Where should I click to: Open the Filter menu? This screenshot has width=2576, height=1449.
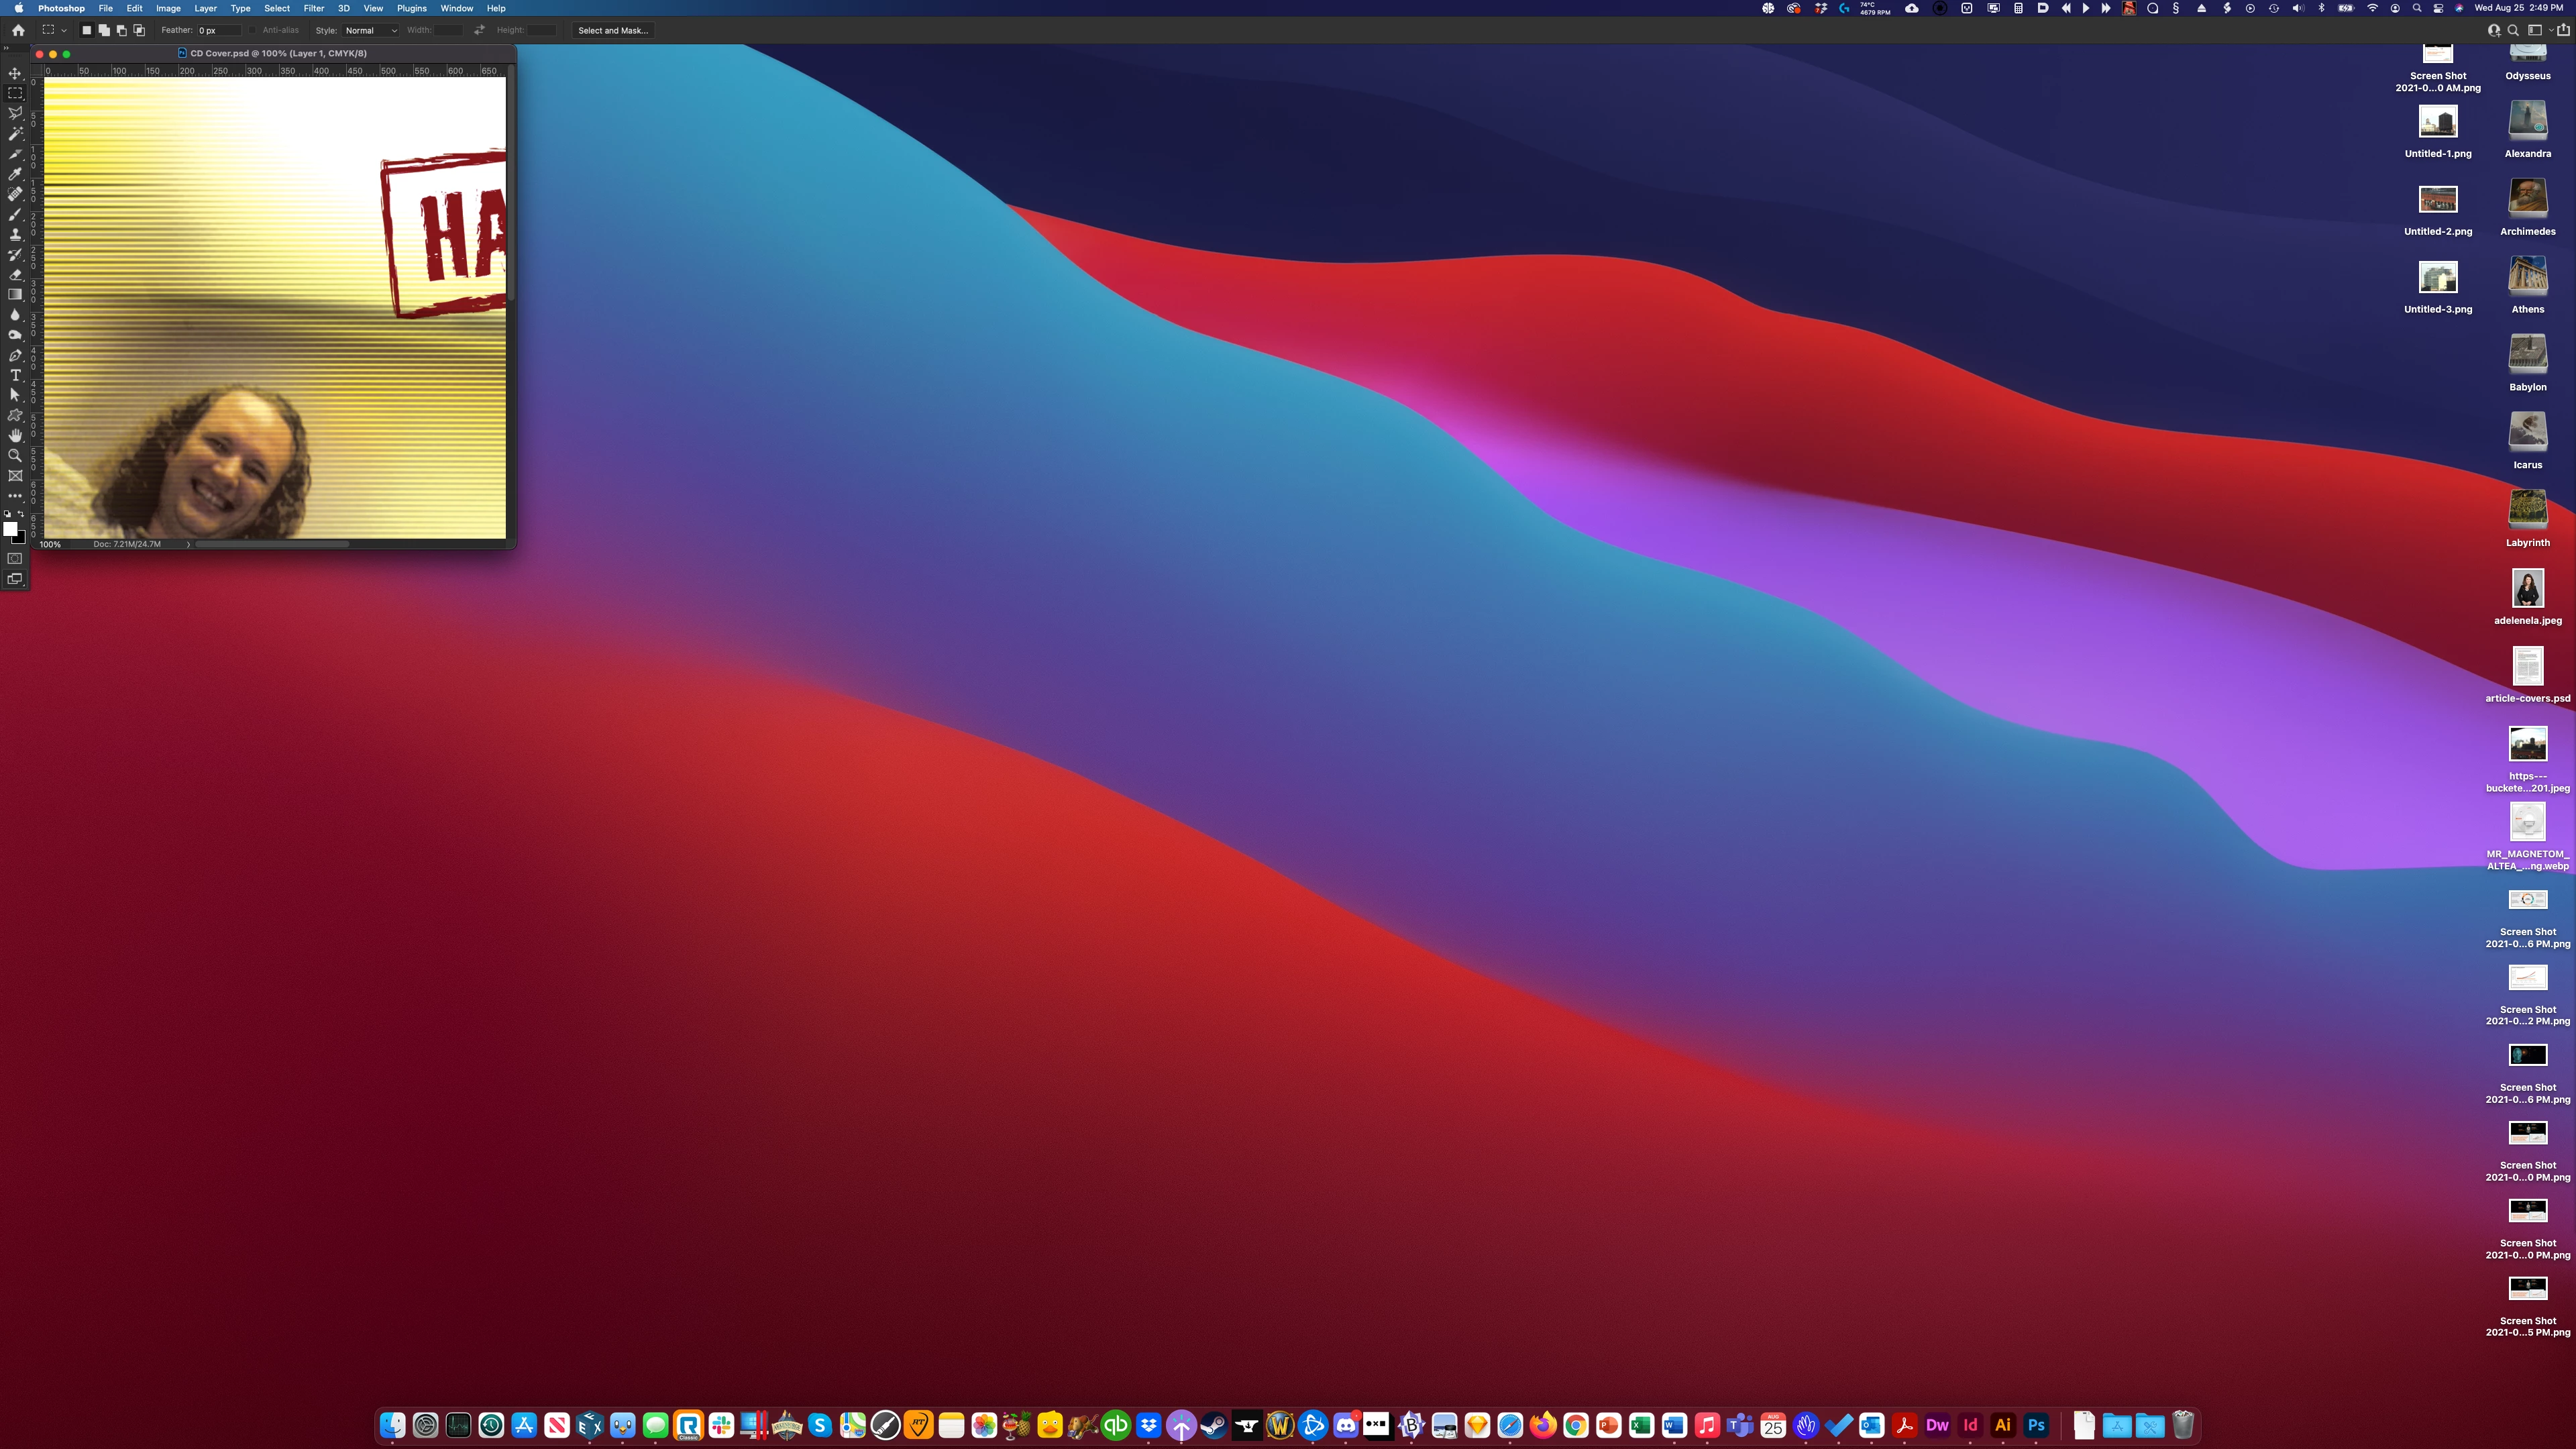click(x=313, y=8)
